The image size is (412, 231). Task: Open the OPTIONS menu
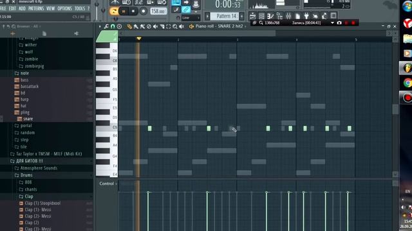(x=64, y=8)
